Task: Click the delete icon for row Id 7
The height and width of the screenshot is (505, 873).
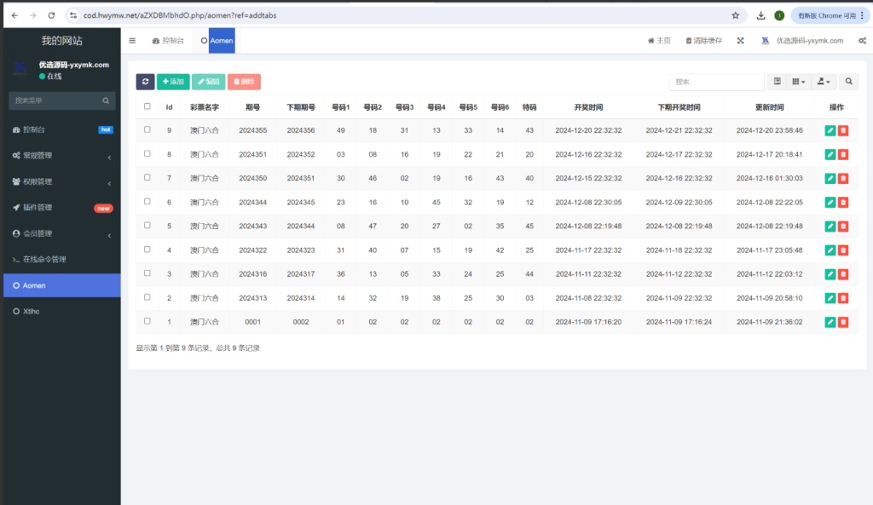Action: pyautogui.click(x=843, y=179)
